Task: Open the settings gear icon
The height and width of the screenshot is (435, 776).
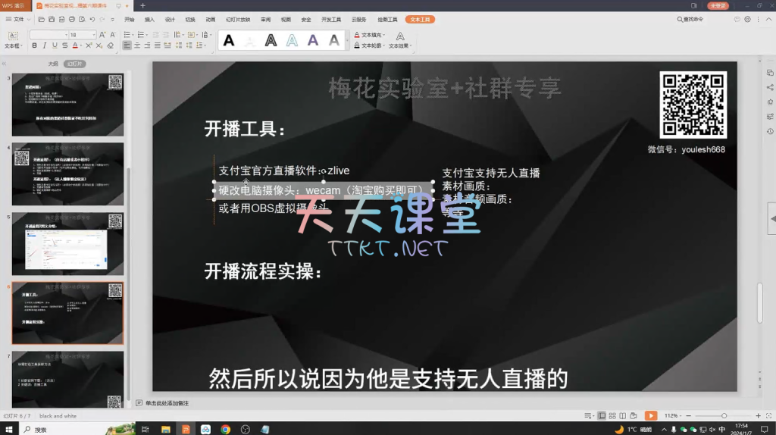Action: (747, 19)
